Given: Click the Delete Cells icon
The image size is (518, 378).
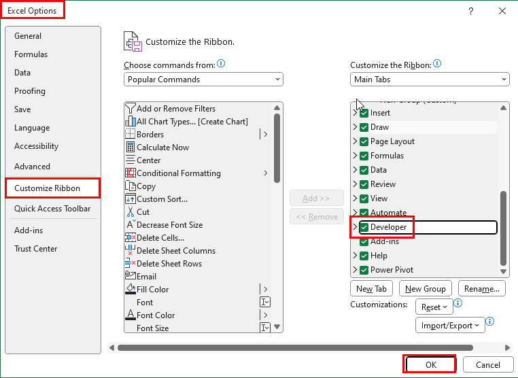Looking at the screenshot, I should 131,237.
